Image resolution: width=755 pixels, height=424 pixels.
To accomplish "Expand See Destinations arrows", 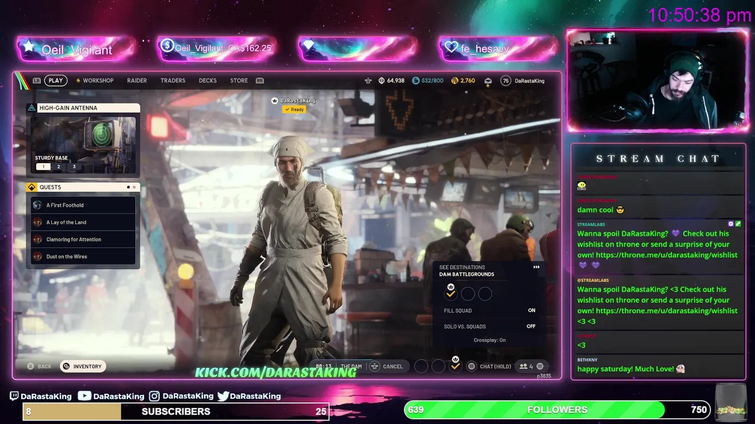I will [x=536, y=267].
